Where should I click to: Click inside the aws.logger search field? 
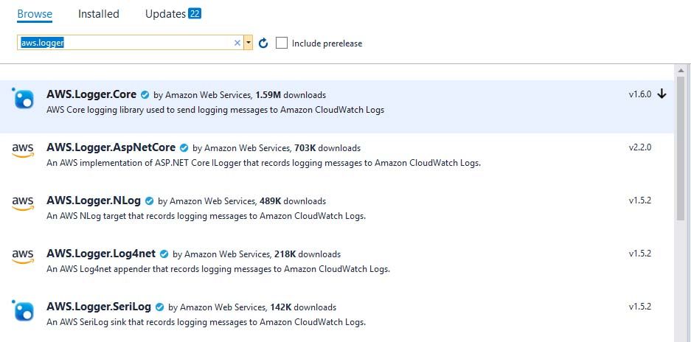(125, 43)
